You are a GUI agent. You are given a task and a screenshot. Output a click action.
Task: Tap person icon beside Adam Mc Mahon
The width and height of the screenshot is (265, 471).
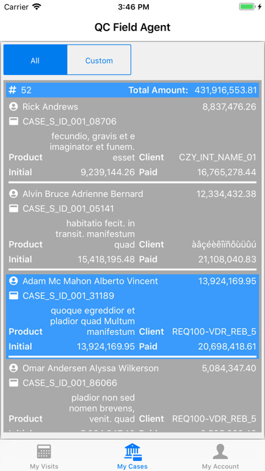[x=14, y=281]
